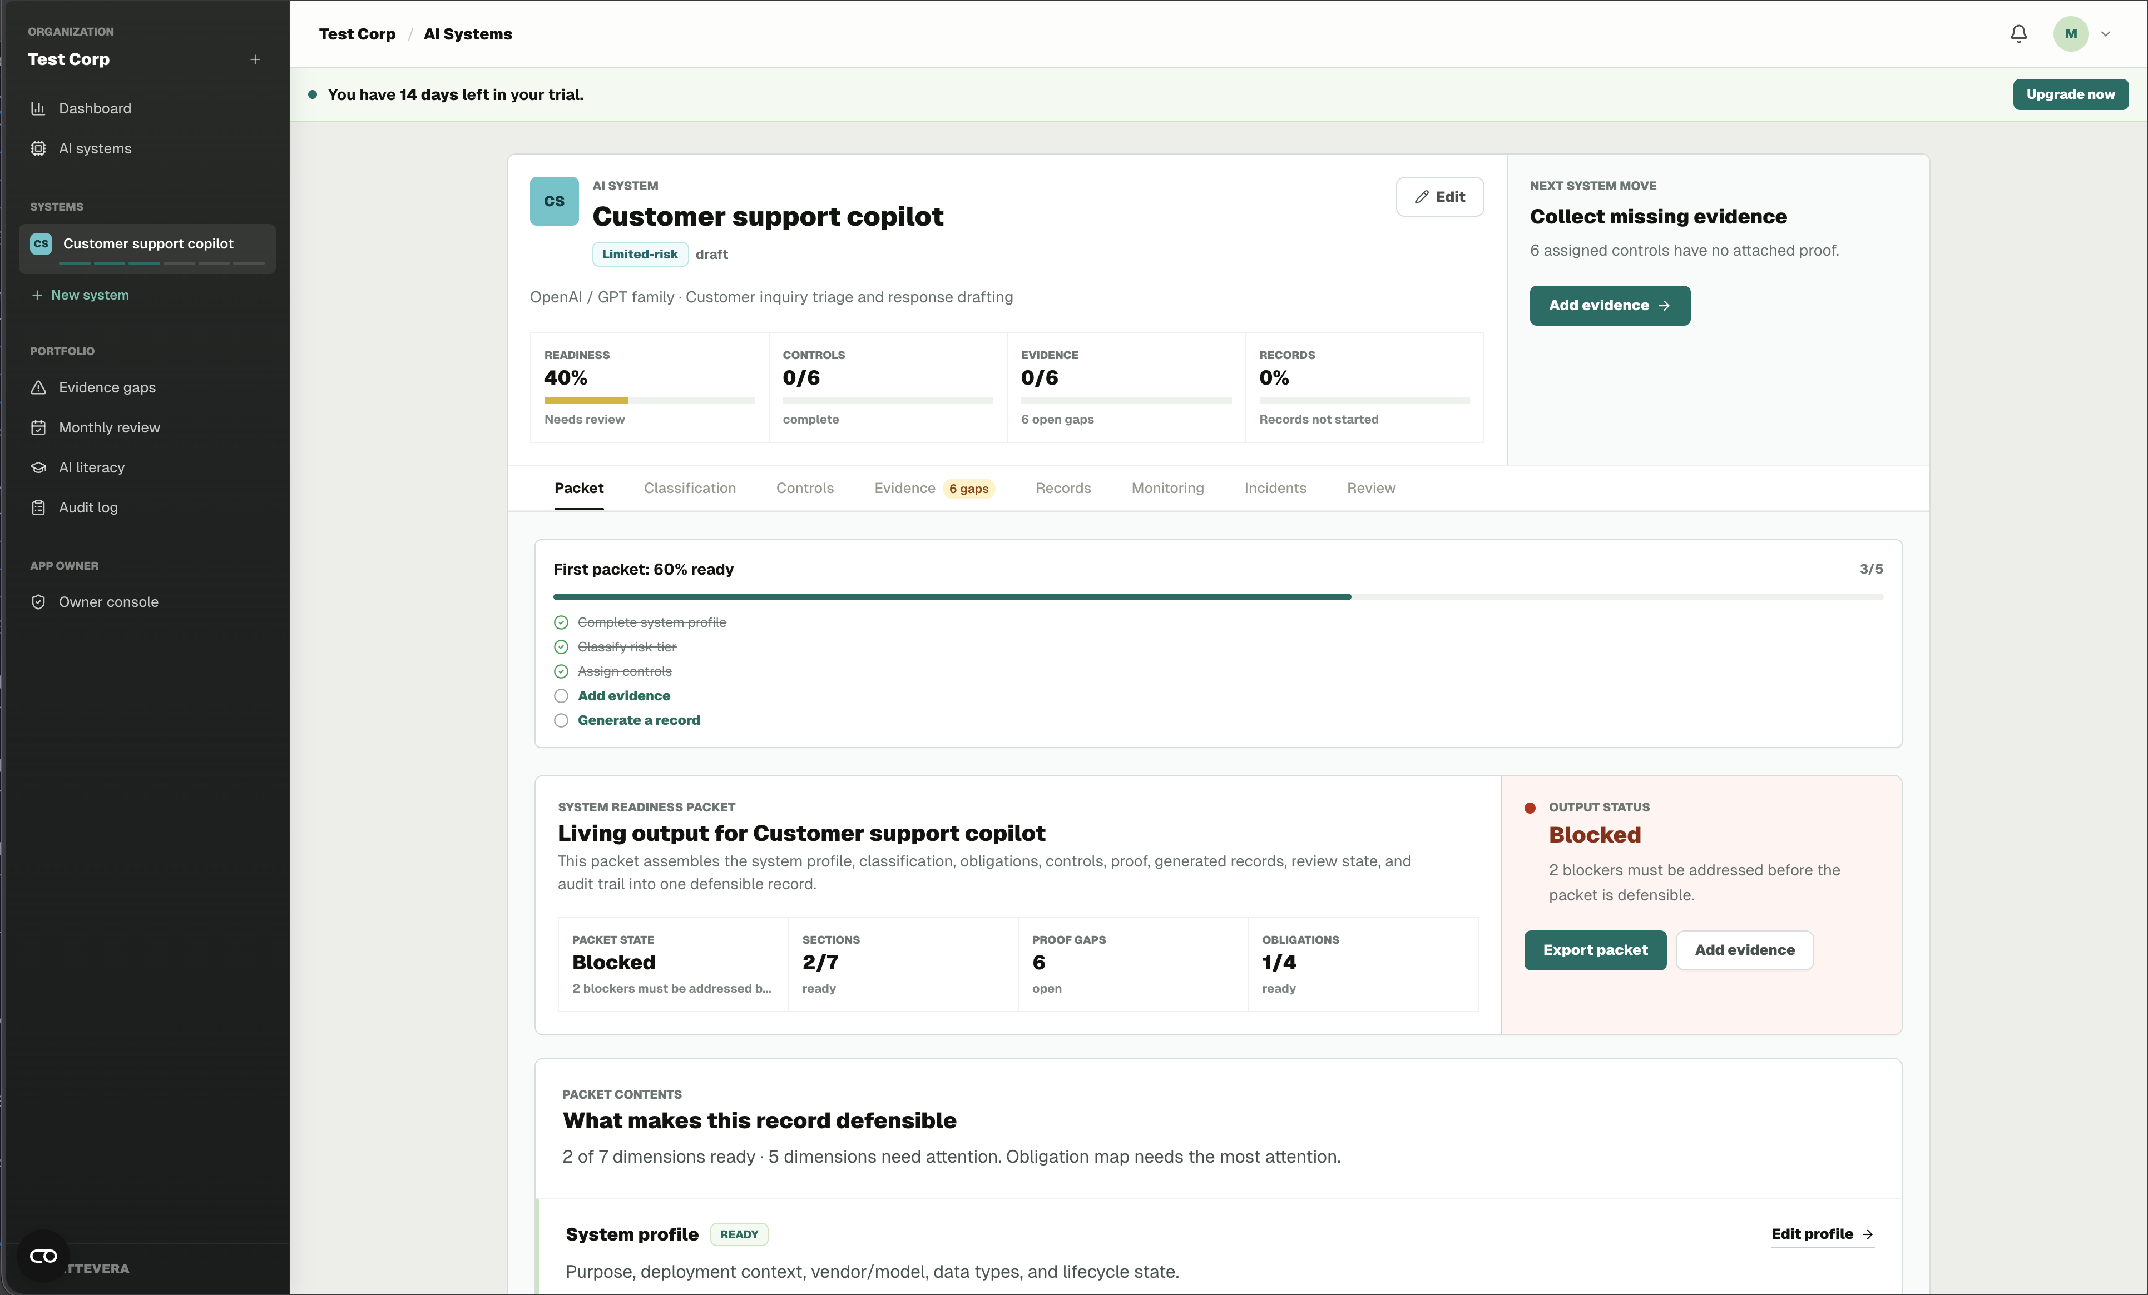The width and height of the screenshot is (2148, 1295).
Task: Open Dashboard from the sidebar
Action: tap(147, 108)
